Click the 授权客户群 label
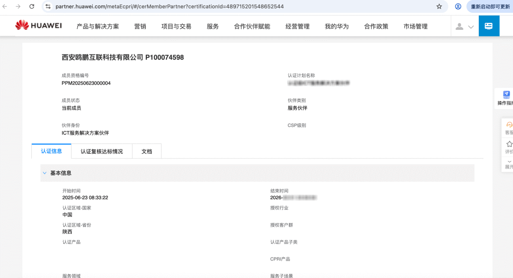The height and width of the screenshot is (278, 513). click(x=281, y=225)
